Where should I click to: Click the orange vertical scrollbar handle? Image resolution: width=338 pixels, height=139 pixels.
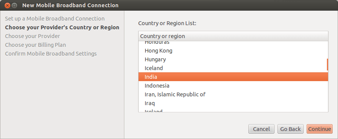(x=327, y=65)
